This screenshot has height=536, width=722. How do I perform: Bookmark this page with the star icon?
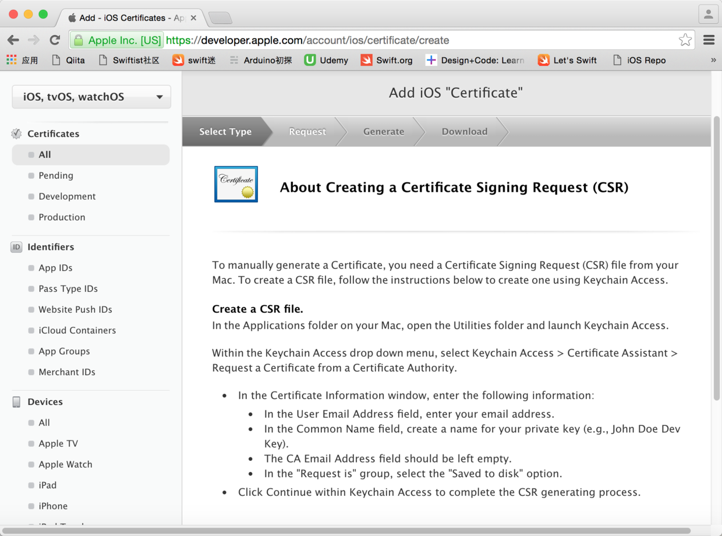pyautogui.click(x=685, y=40)
